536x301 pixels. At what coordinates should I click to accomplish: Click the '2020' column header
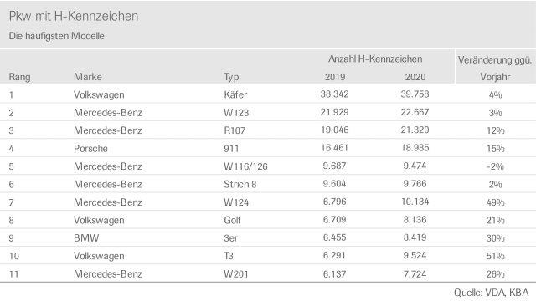(x=415, y=77)
